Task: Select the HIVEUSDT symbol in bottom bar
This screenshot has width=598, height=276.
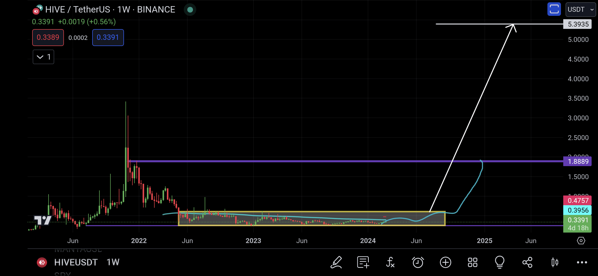Action: (76, 262)
